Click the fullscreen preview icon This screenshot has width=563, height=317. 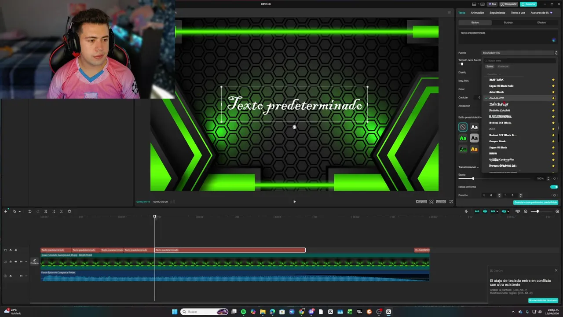point(451,202)
